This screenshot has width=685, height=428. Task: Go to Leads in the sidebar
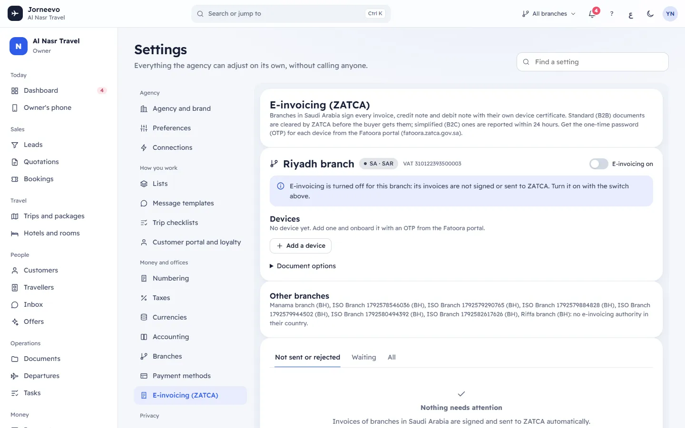point(59,145)
